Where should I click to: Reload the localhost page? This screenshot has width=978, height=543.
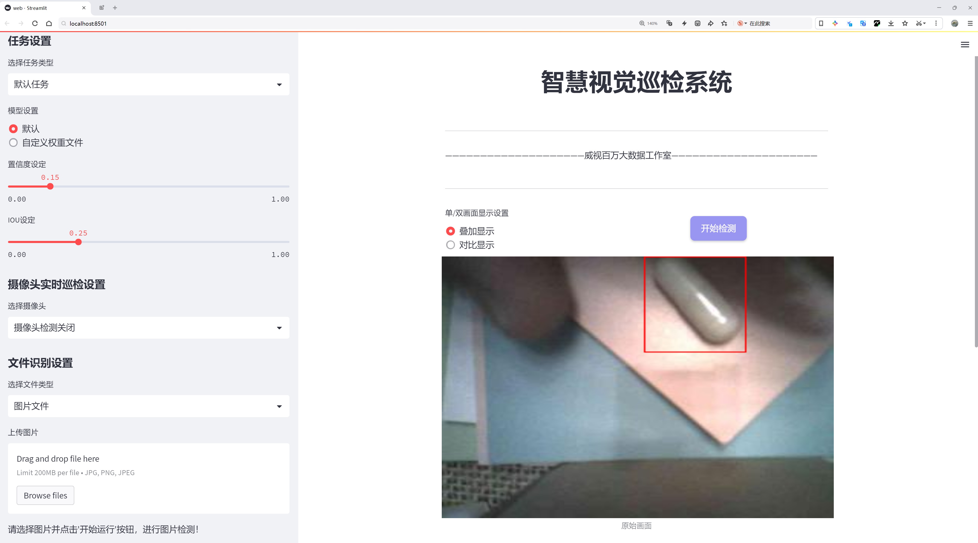pos(35,23)
